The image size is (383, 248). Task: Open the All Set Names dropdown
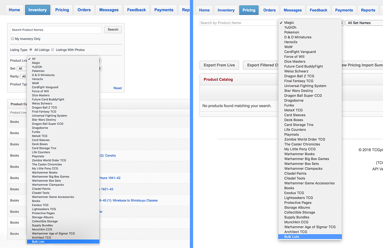pyautogui.click(x=364, y=23)
